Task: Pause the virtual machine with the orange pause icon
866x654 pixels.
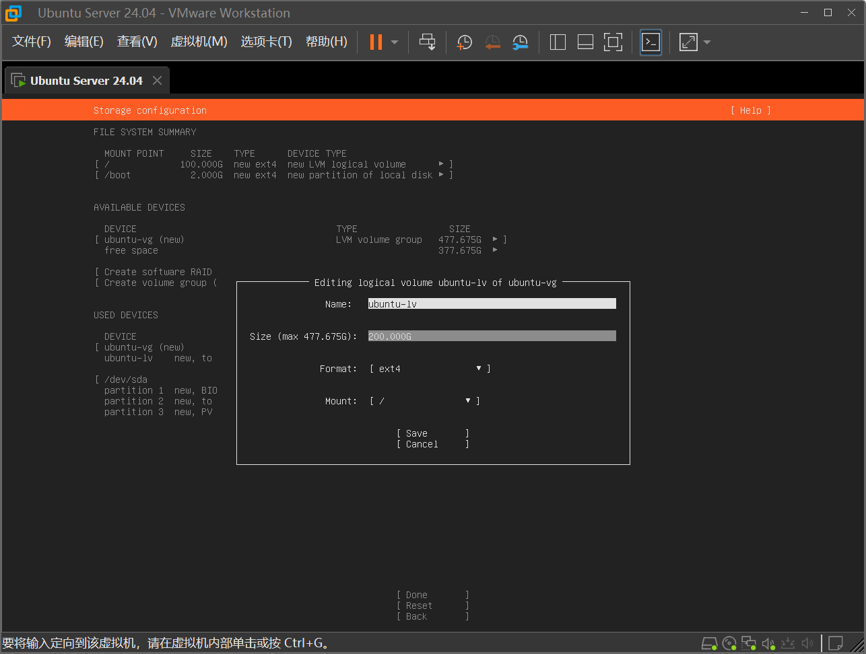Action: pos(376,42)
